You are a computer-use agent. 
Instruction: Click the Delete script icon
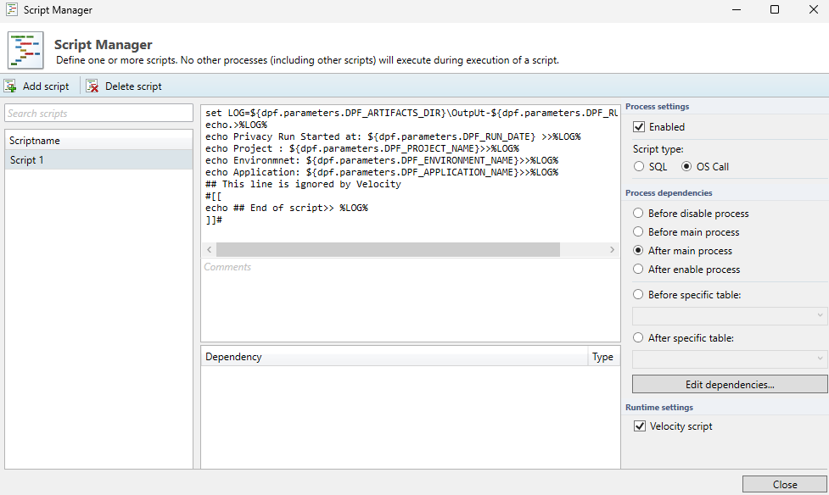point(92,86)
